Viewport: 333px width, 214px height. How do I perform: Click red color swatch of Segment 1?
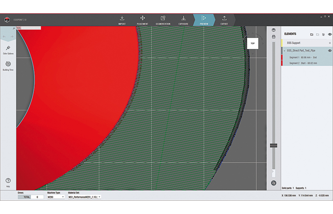282,58
